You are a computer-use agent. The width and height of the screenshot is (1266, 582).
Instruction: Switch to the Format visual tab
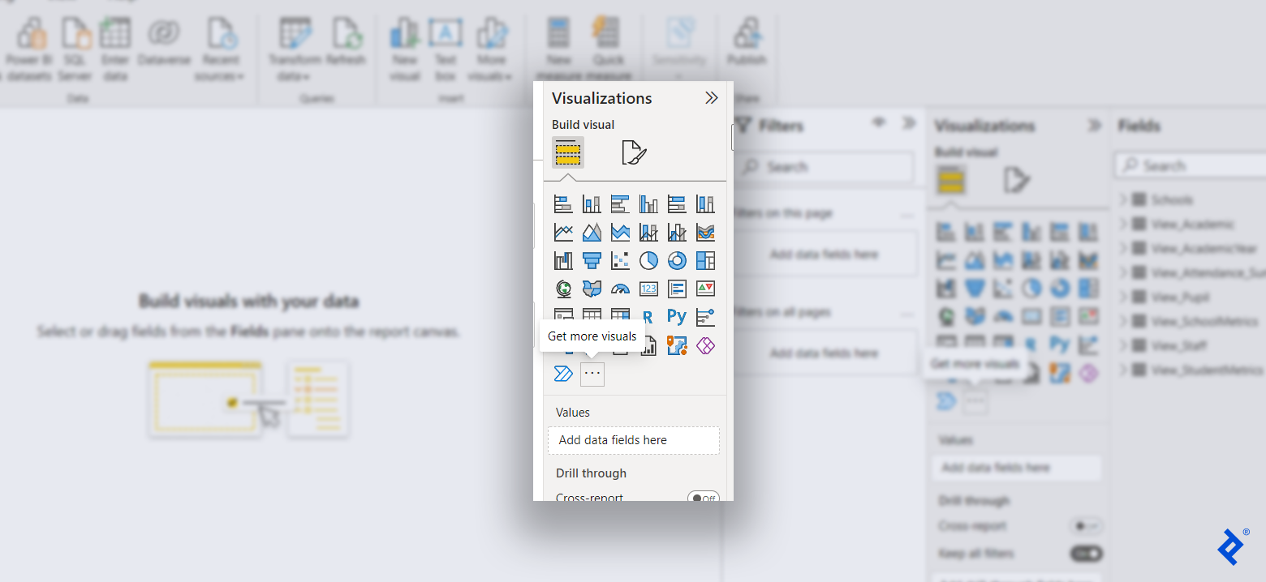click(x=635, y=152)
